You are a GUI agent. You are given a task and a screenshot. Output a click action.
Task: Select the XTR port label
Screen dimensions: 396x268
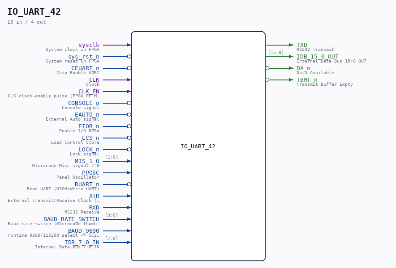(94, 196)
